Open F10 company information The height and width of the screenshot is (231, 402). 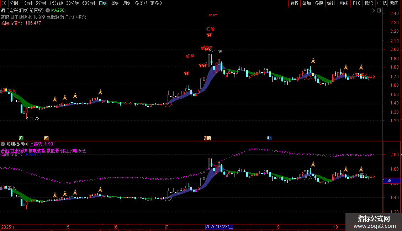coord(356,3)
